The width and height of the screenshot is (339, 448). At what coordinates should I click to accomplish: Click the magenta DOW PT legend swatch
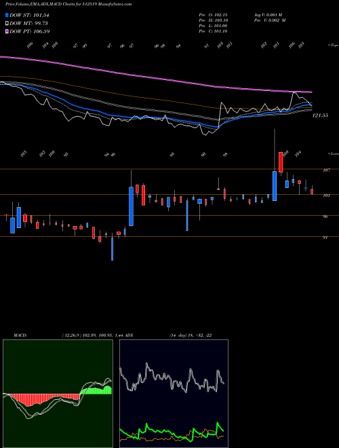point(7,31)
